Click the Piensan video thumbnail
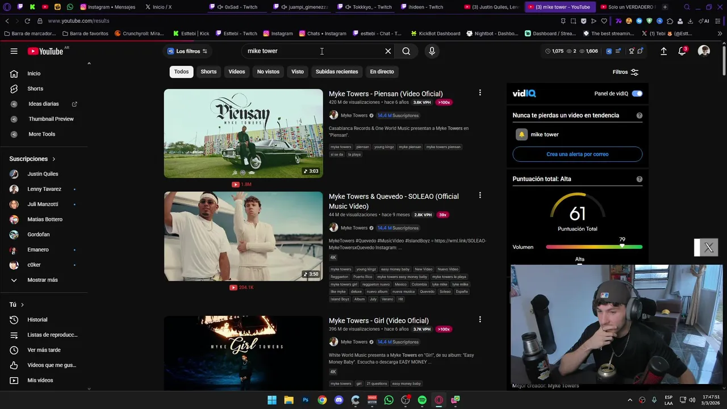Image resolution: width=727 pixels, height=409 pixels. click(x=243, y=133)
